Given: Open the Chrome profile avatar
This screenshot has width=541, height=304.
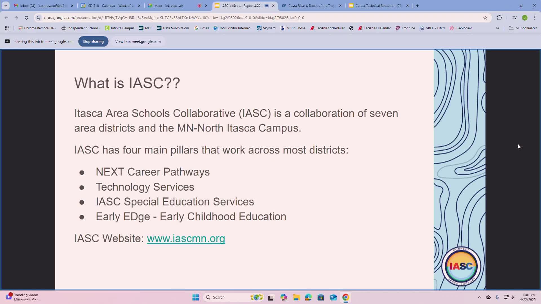Looking at the screenshot, I should 525,18.
